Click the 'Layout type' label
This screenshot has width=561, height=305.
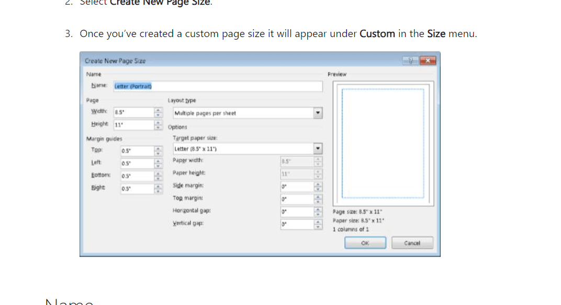(x=182, y=100)
